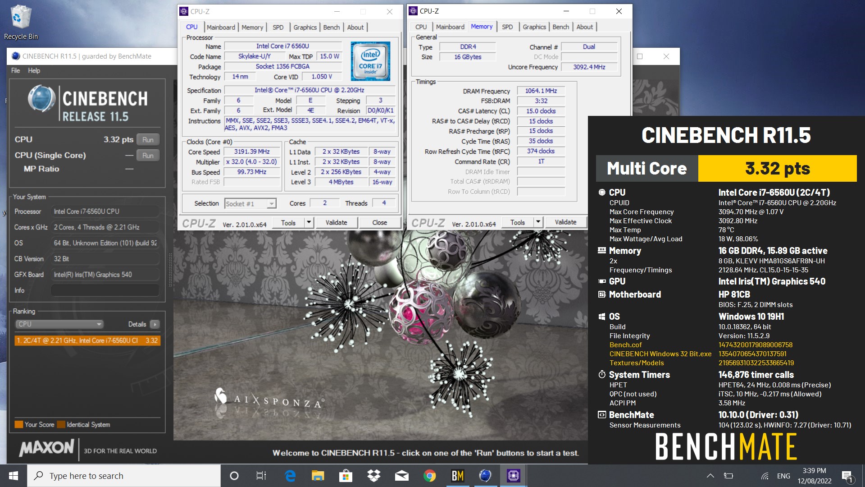Open the Wi-Fi network tray icon
The image size is (865, 487).
pyautogui.click(x=765, y=476)
